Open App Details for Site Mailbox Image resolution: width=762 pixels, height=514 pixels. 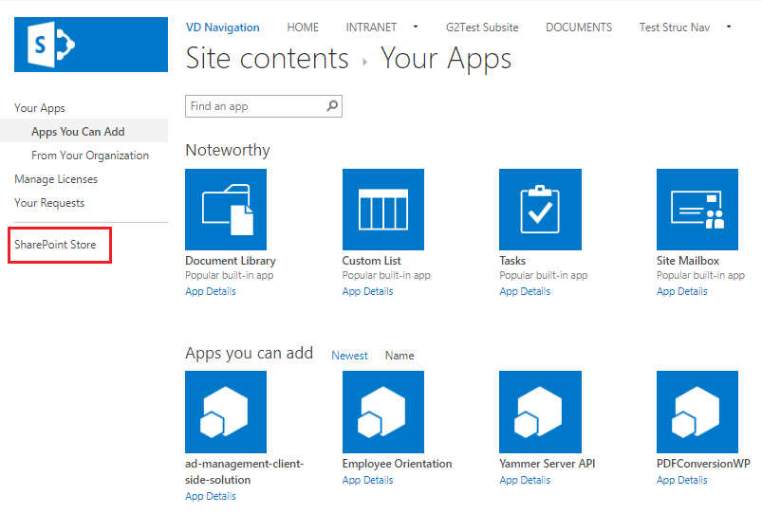(x=682, y=291)
